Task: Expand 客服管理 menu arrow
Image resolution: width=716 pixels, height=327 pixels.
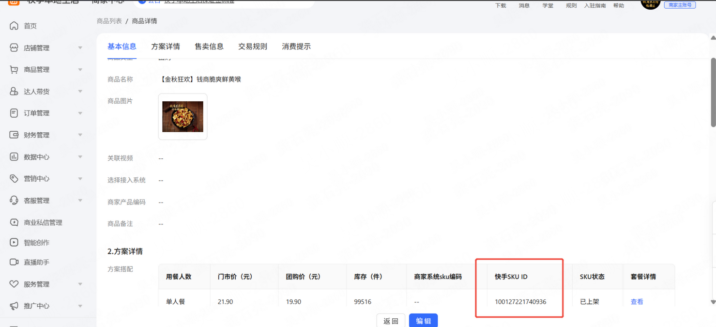Action: 80,201
